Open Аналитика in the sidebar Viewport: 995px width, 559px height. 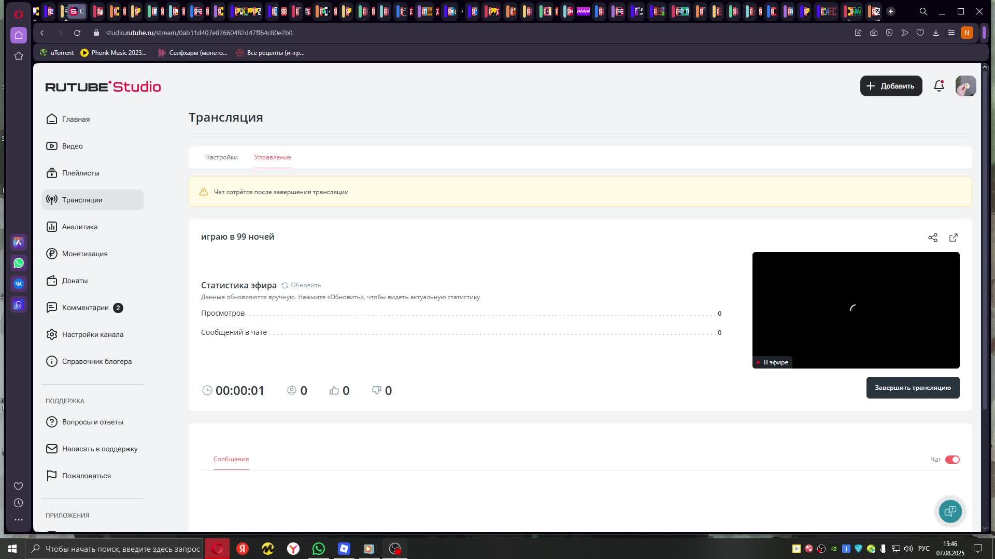(x=80, y=227)
